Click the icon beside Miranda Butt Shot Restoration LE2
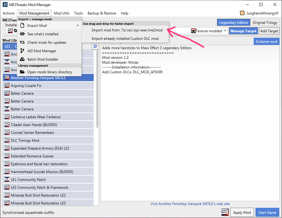Image resolution: width=282 pixels, height=218 pixels. click(7, 195)
